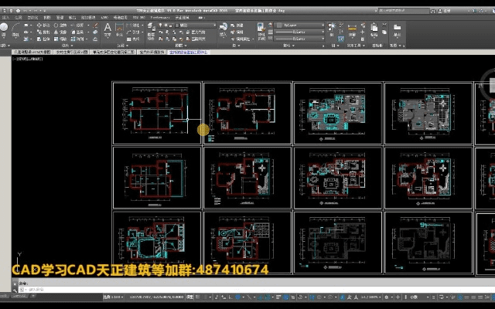Click the multiline Text (文字) tool
Image resolution: width=495 pixels, height=309 pixels.
coord(108,28)
